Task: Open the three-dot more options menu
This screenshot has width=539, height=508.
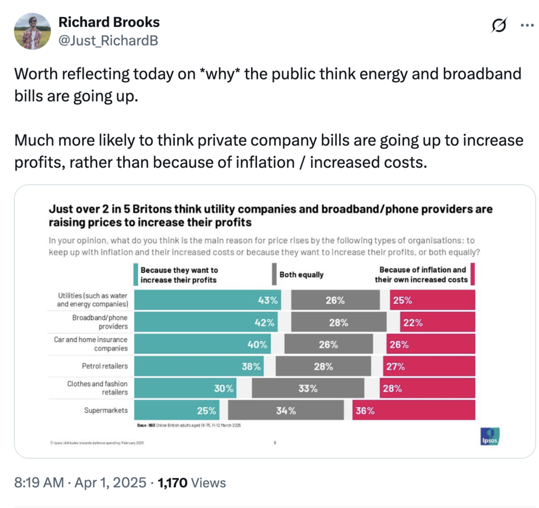Action: pos(527,25)
